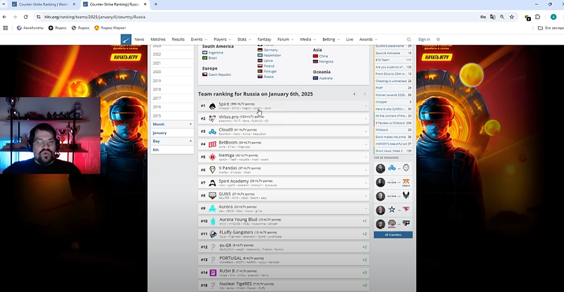Collapse the Day section
564x292 pixels.
tap(172, 141)
